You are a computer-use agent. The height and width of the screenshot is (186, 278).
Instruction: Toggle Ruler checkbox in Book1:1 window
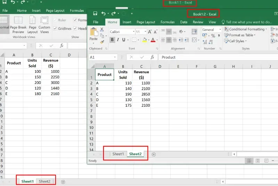pos(55,20)
